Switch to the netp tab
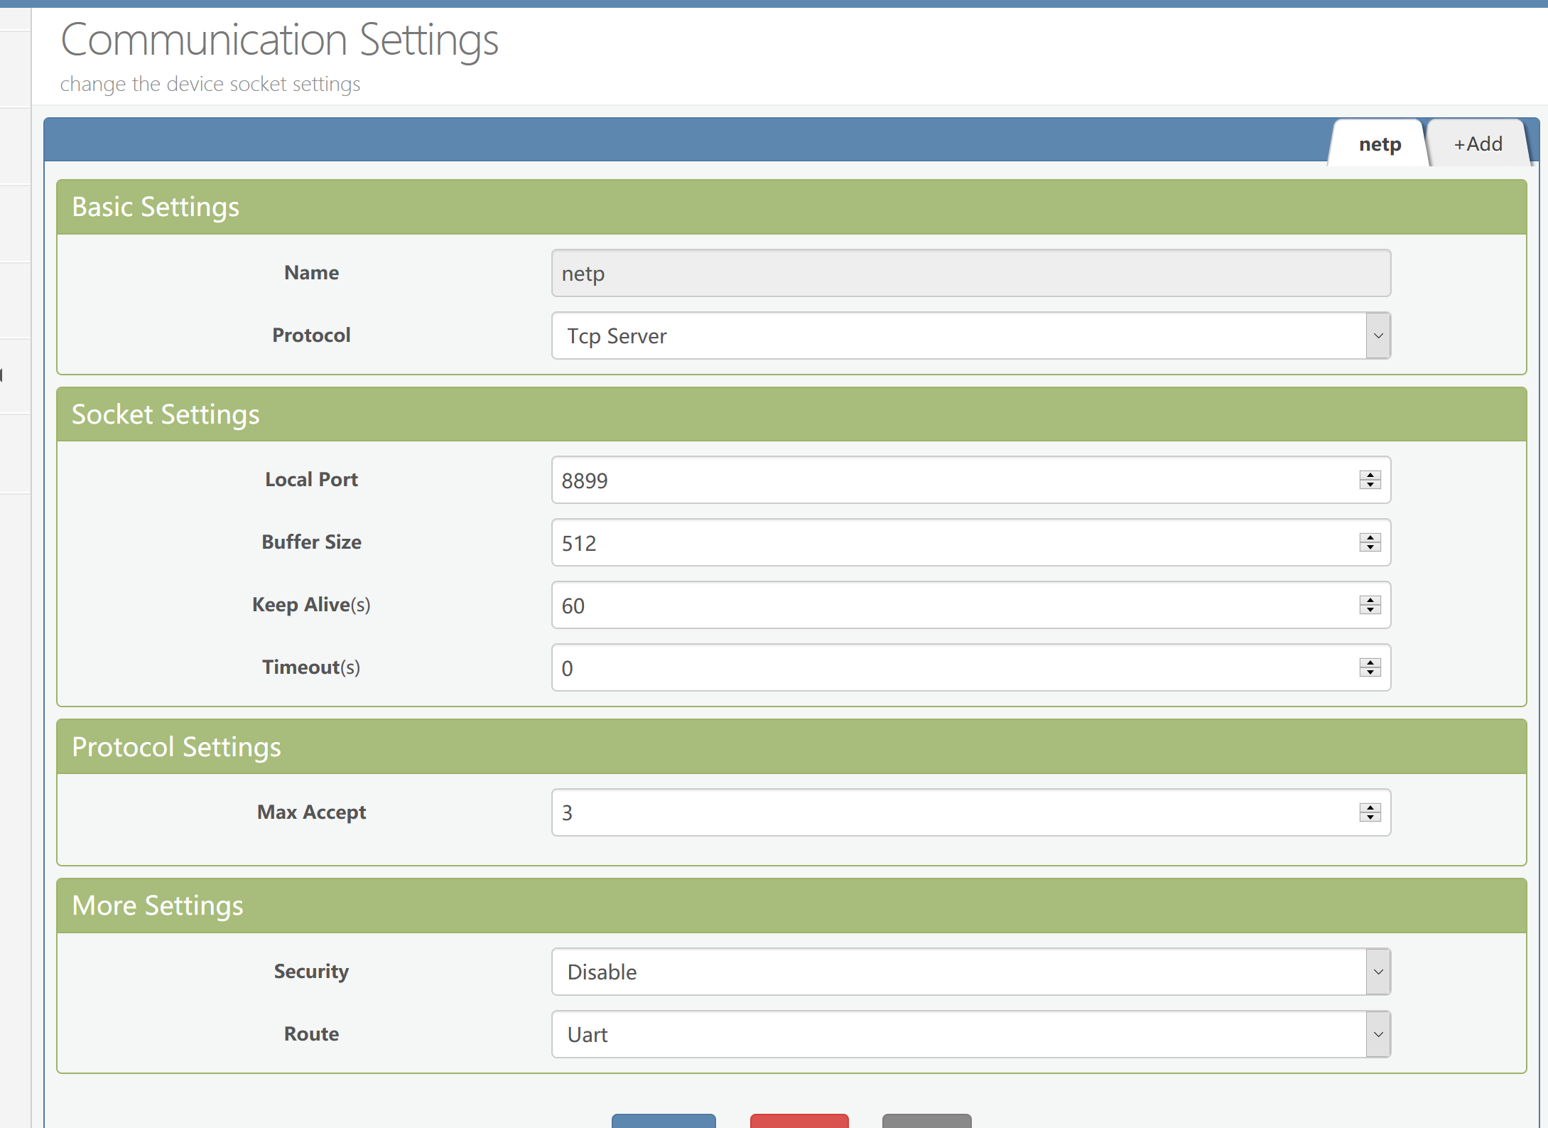 tap(1379, 144)
